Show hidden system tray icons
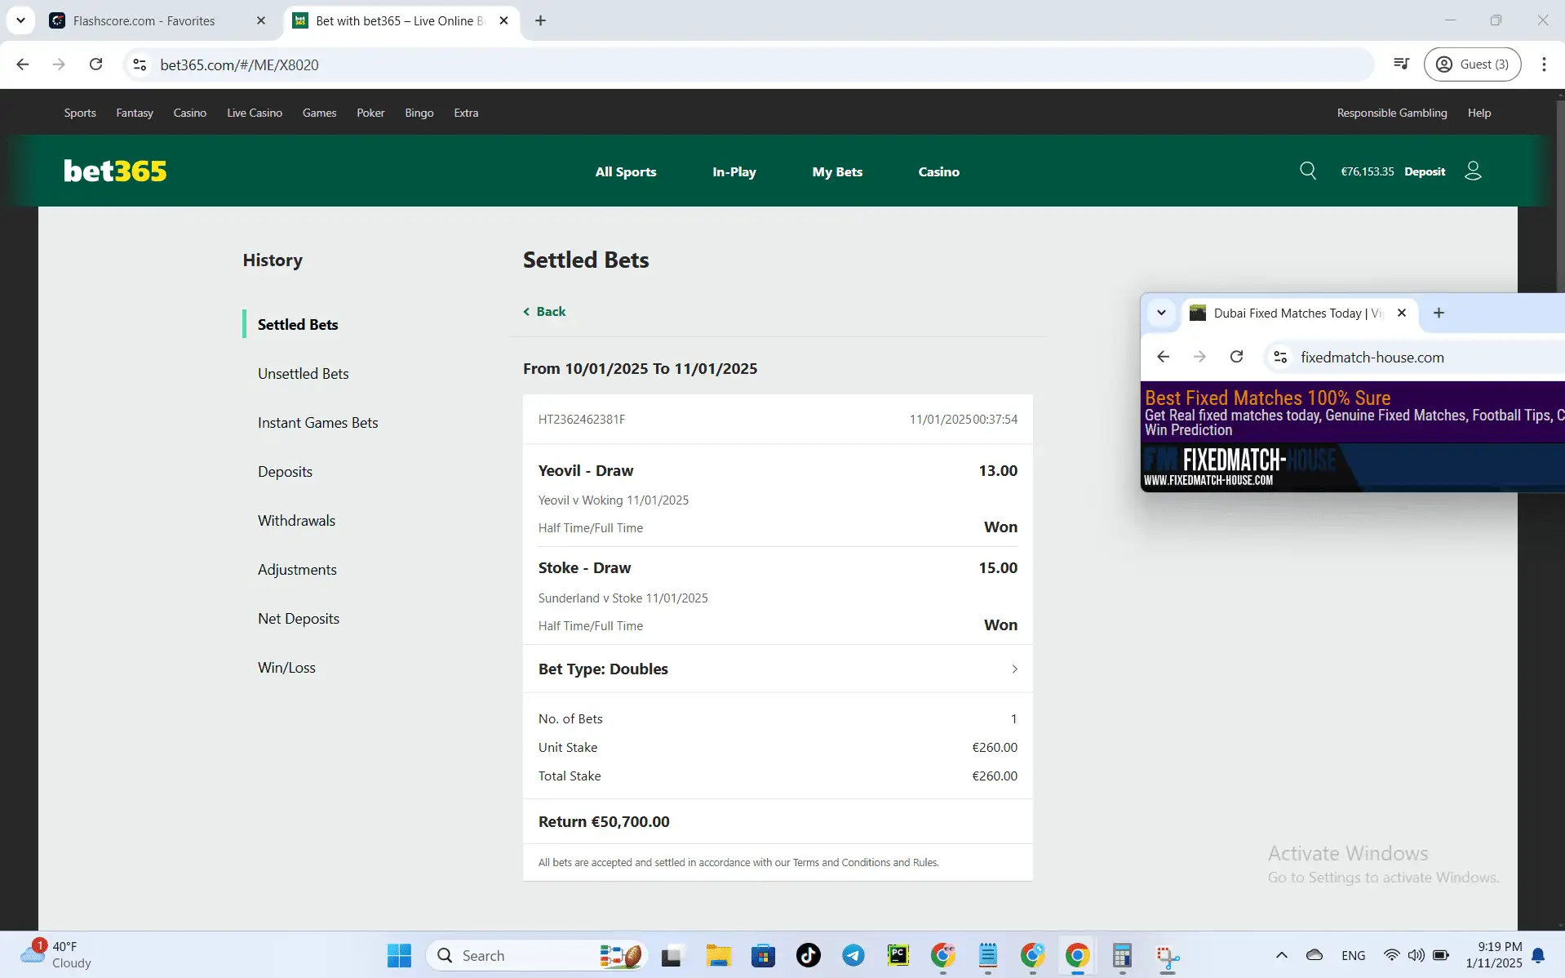Image resolution: width=1565 pixels, height=978 pixels. (x=1281, y=955)
